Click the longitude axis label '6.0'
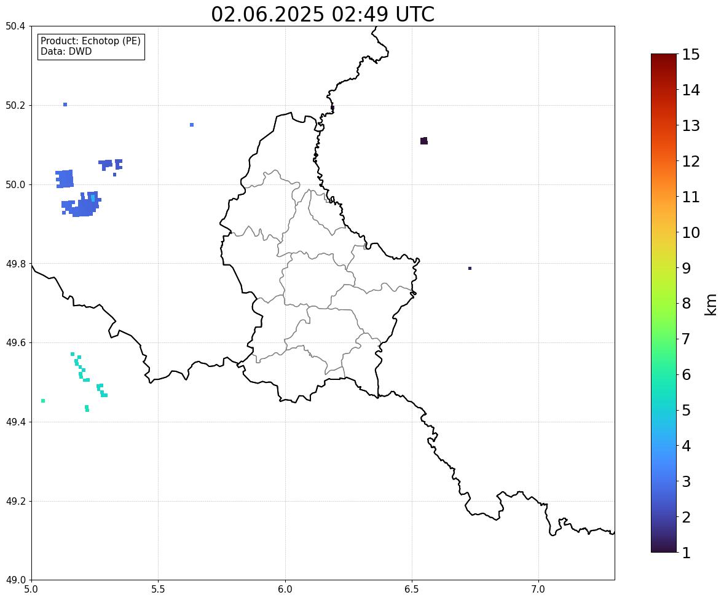The width and height of the screenshot is (724, 600). [285, 590]
